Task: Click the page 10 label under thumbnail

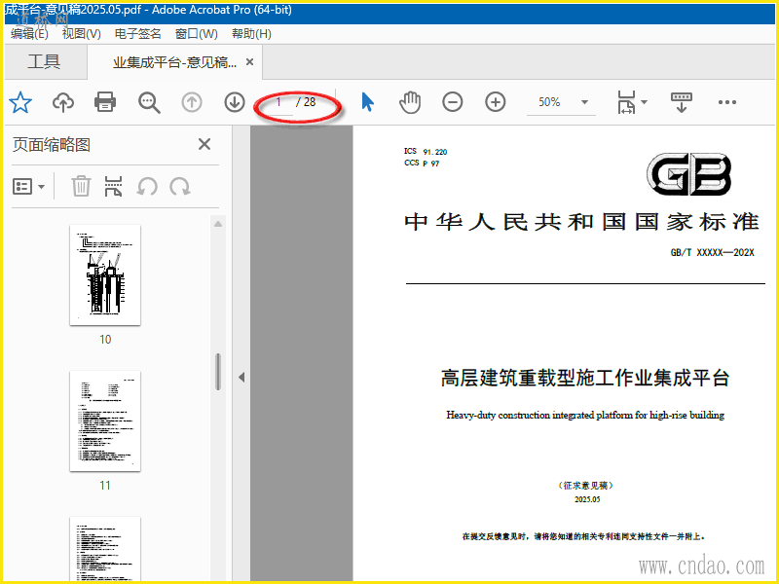Action: pos(105,339)
